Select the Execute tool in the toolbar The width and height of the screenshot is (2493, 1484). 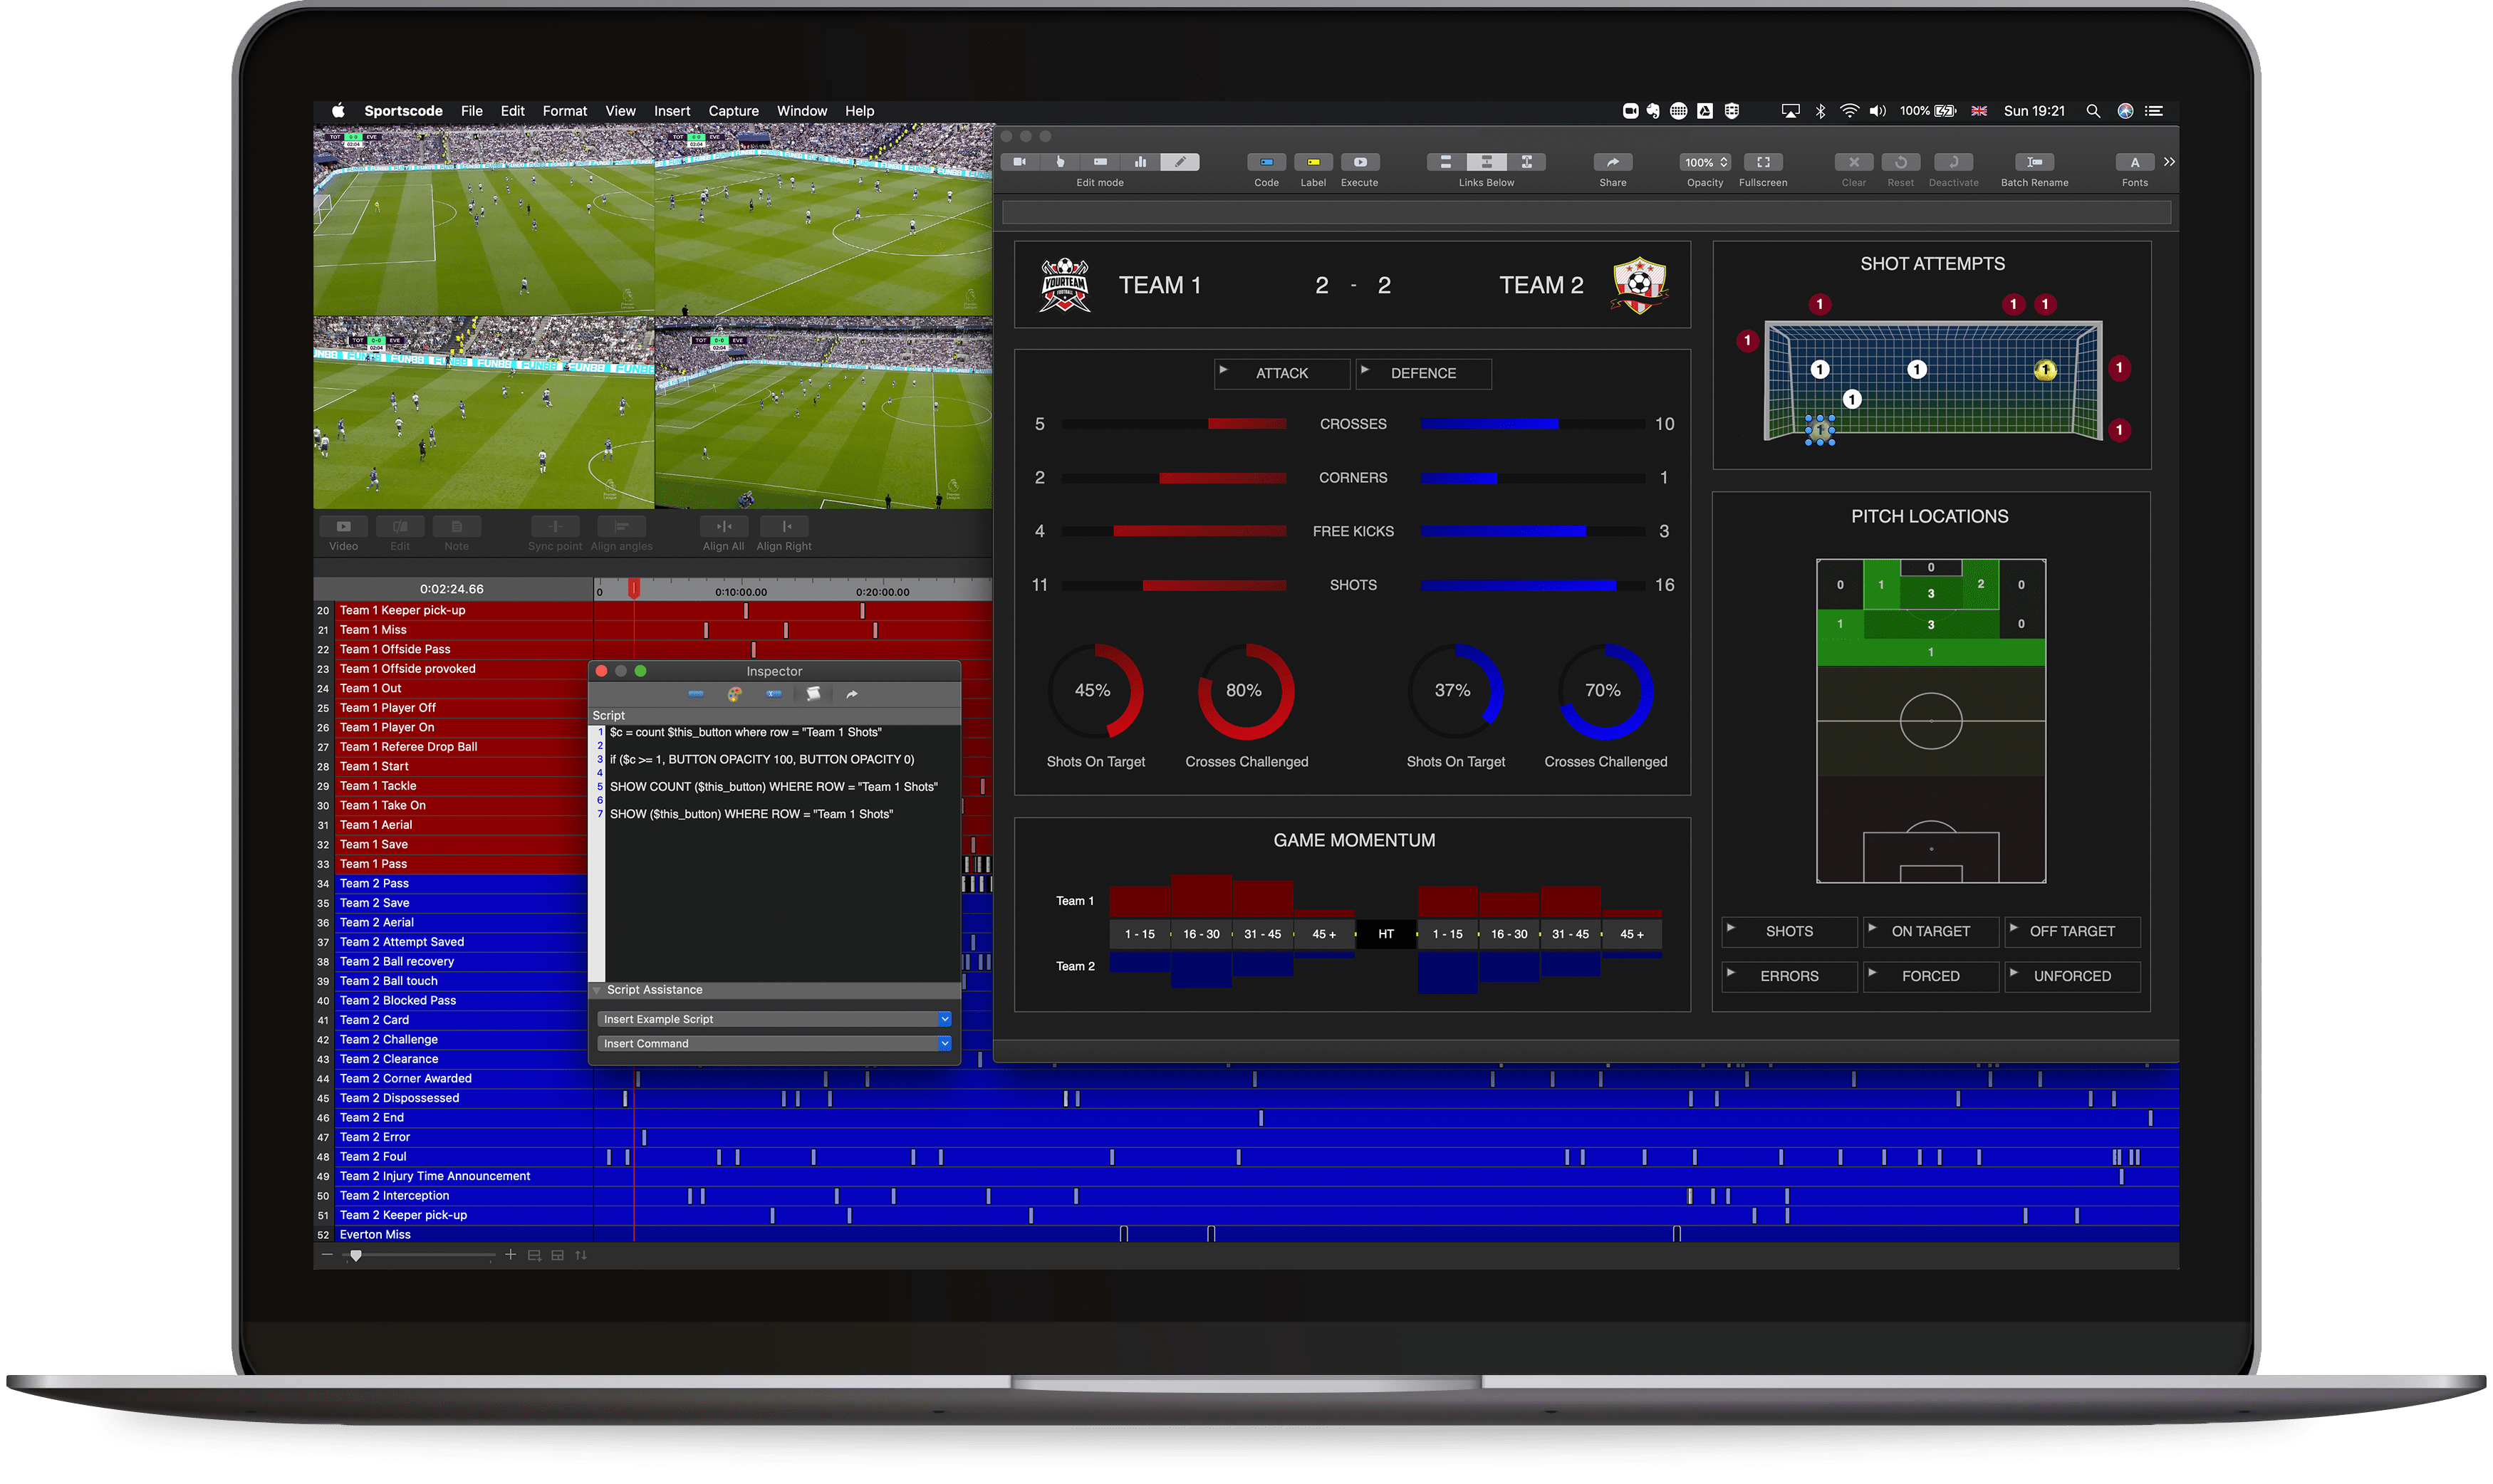(1360, 162)
